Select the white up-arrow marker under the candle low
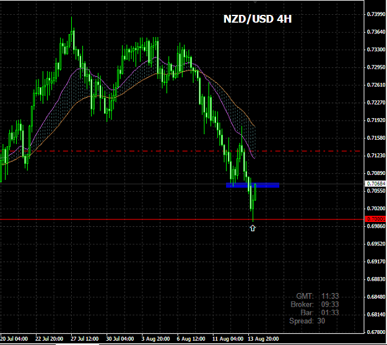 pyautogui.click(x=253, y=228)
